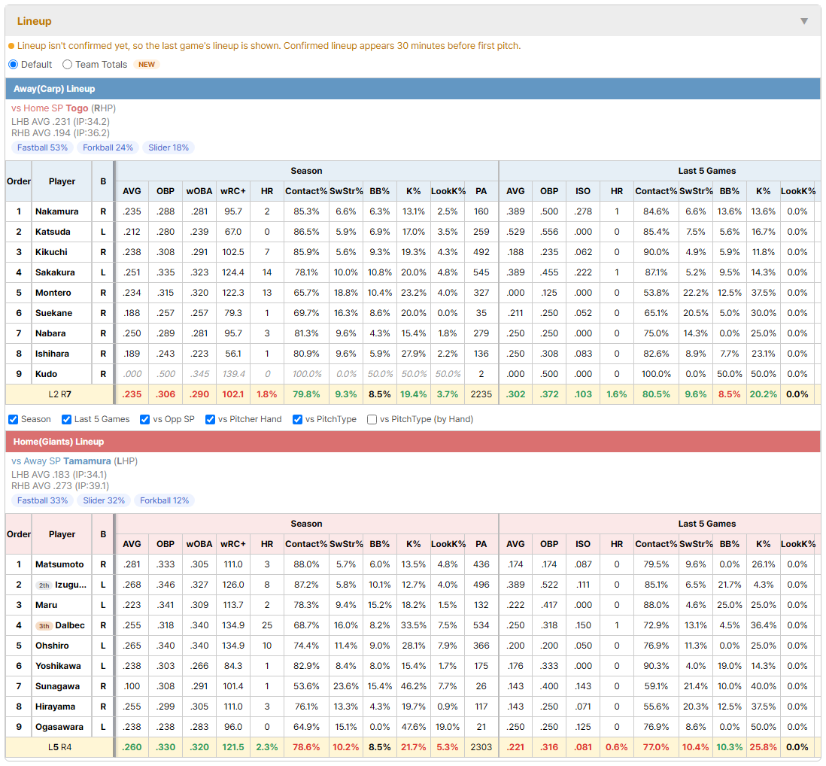Toggle the Last 5 Games checkbox
This screenshot has height=766, width=826.
[66, 419]
